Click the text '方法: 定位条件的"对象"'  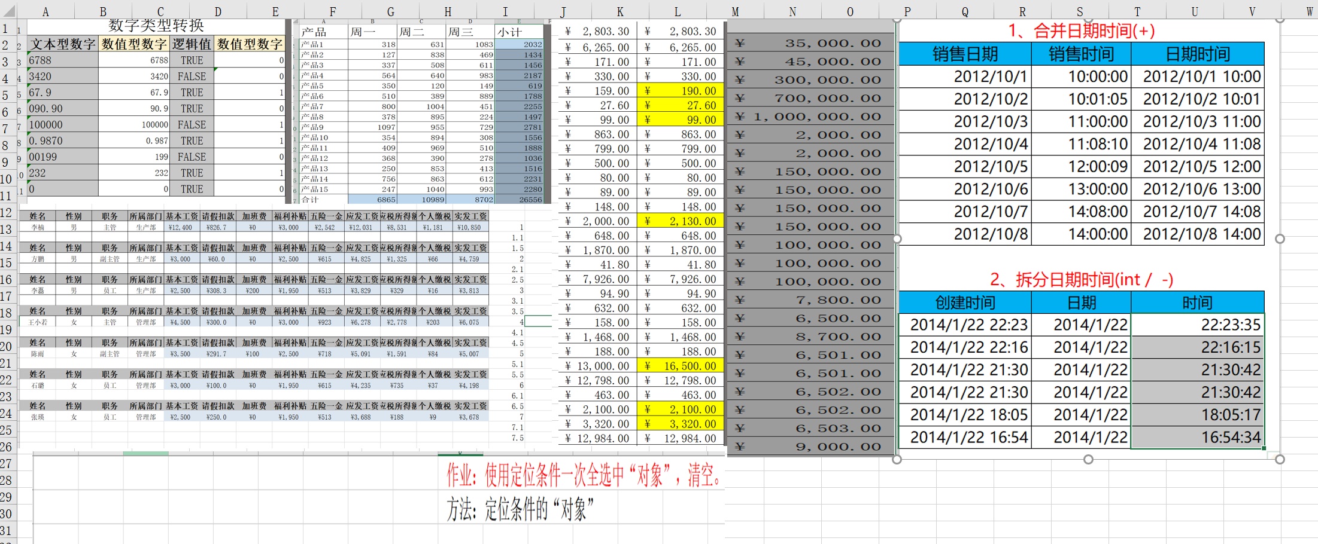[520, 509]
